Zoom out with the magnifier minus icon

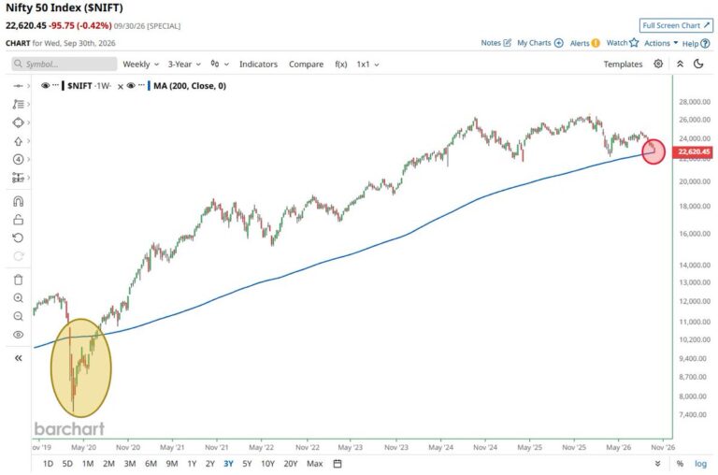click(18, 316)
